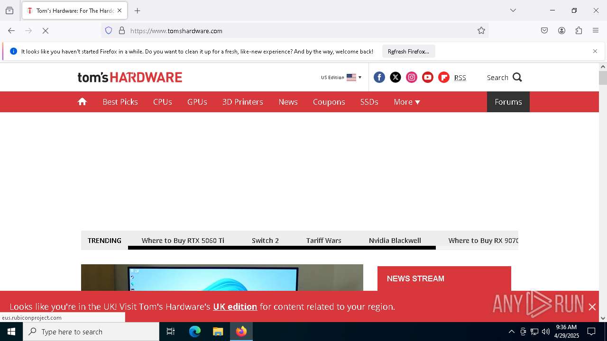607x341 pixels.
Task: Click the Refresh Firefox button
Action: coord(408,51)
